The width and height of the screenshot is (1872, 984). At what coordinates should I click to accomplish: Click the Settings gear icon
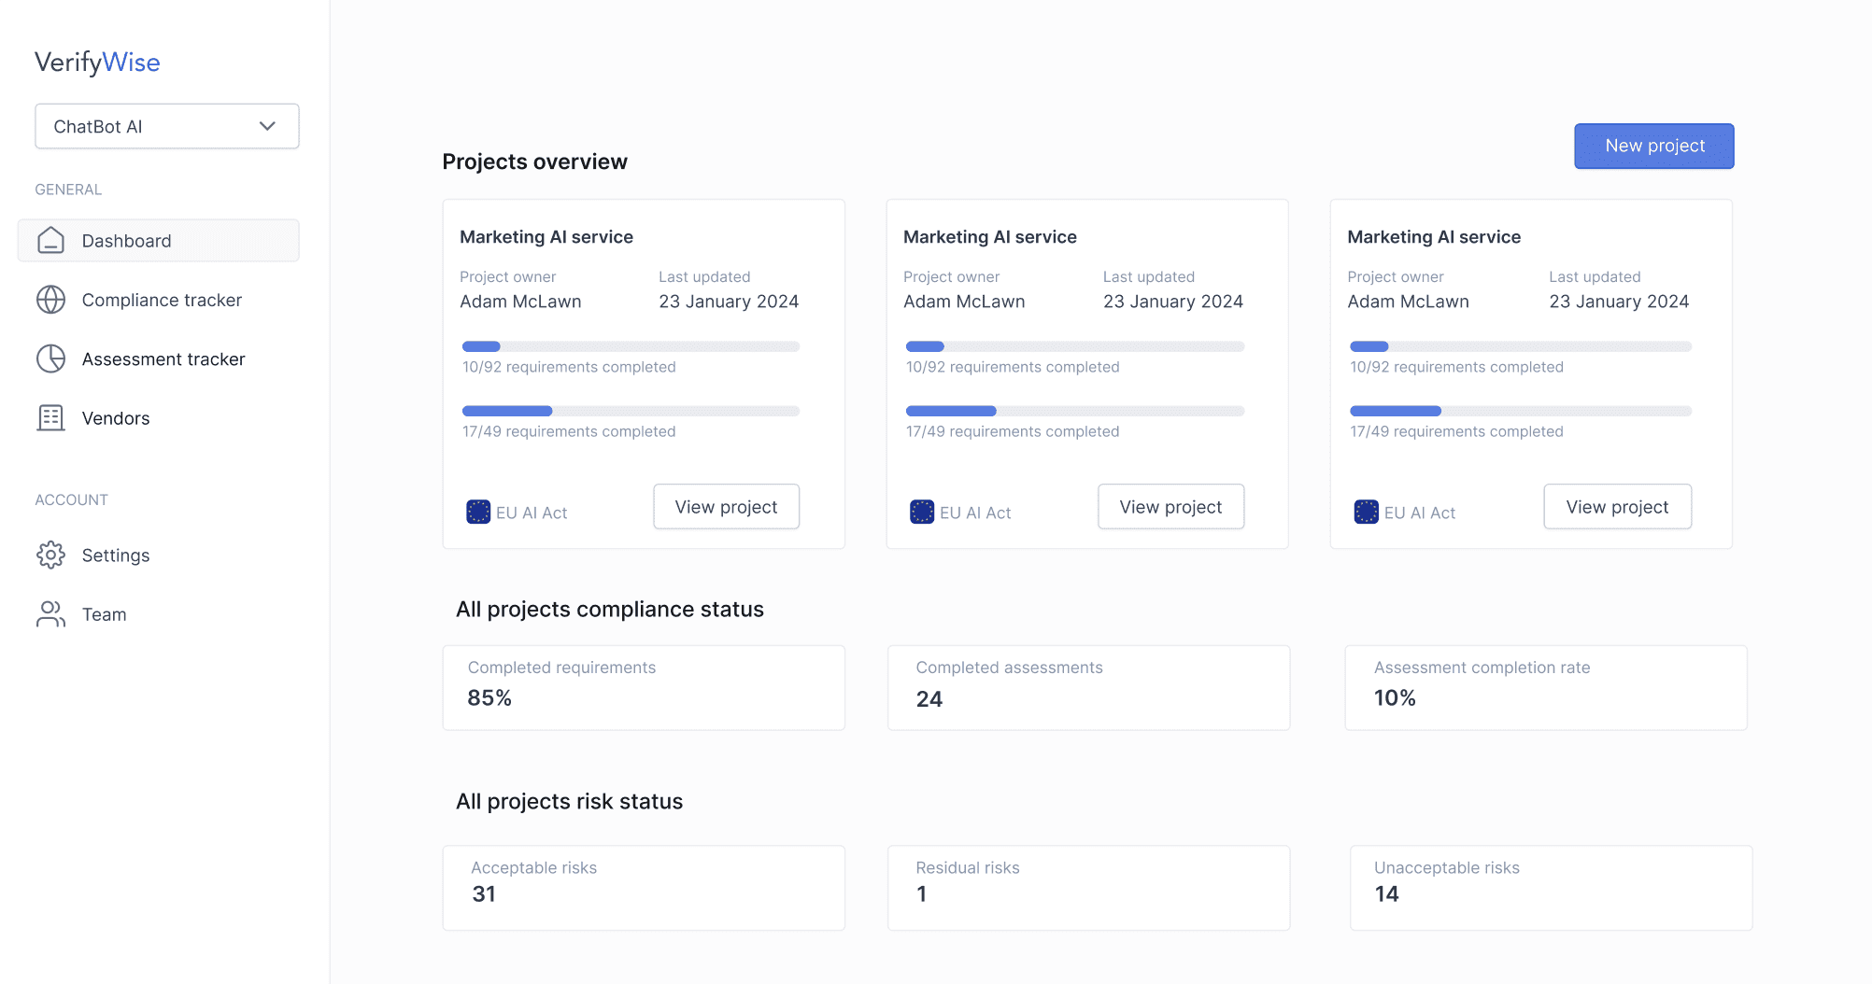tap(50, 555)
